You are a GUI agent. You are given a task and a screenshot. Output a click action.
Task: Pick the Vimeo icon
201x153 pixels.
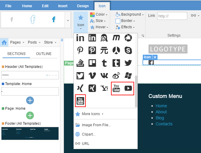coord(92,75)
